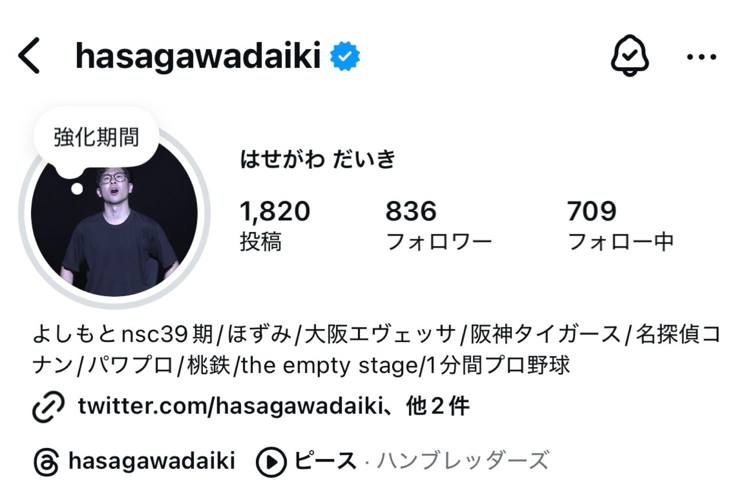View the 709 フォロー中 following list
The height and width of the screenshot is (498, 756).
(620, 225)
